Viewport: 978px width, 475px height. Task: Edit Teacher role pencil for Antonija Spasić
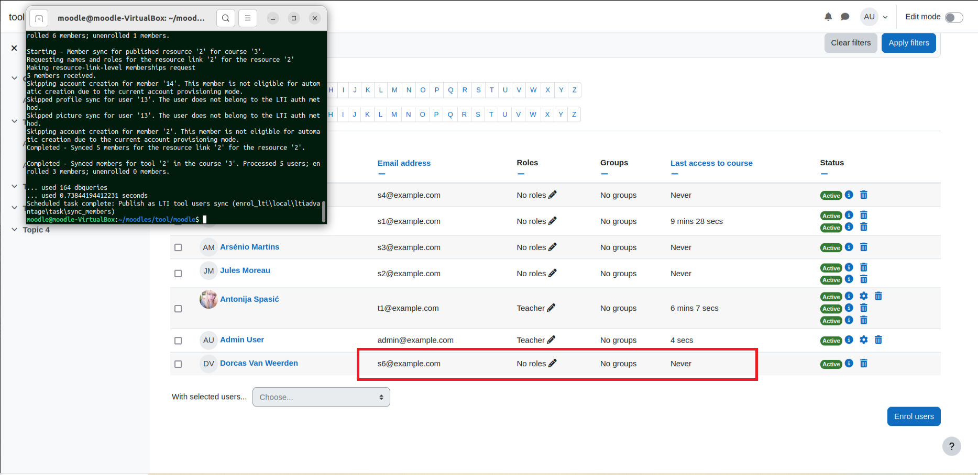pos(551,308)
